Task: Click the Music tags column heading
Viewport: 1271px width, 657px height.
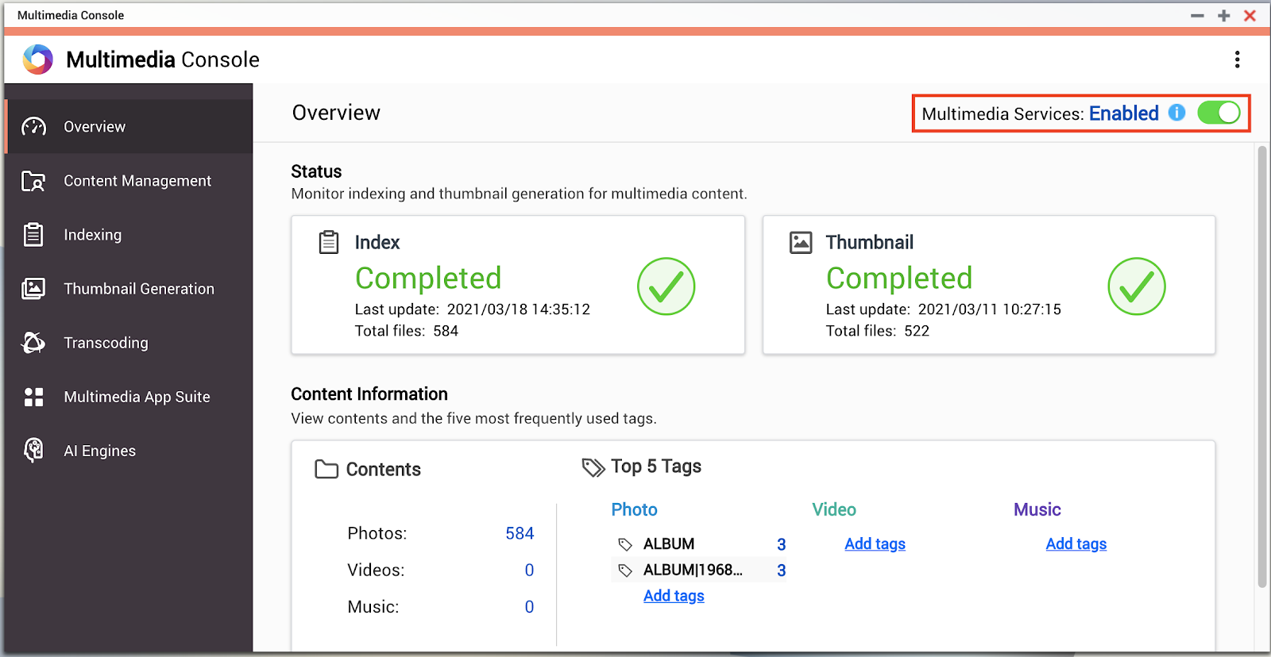Action: tap(1037, 509)
